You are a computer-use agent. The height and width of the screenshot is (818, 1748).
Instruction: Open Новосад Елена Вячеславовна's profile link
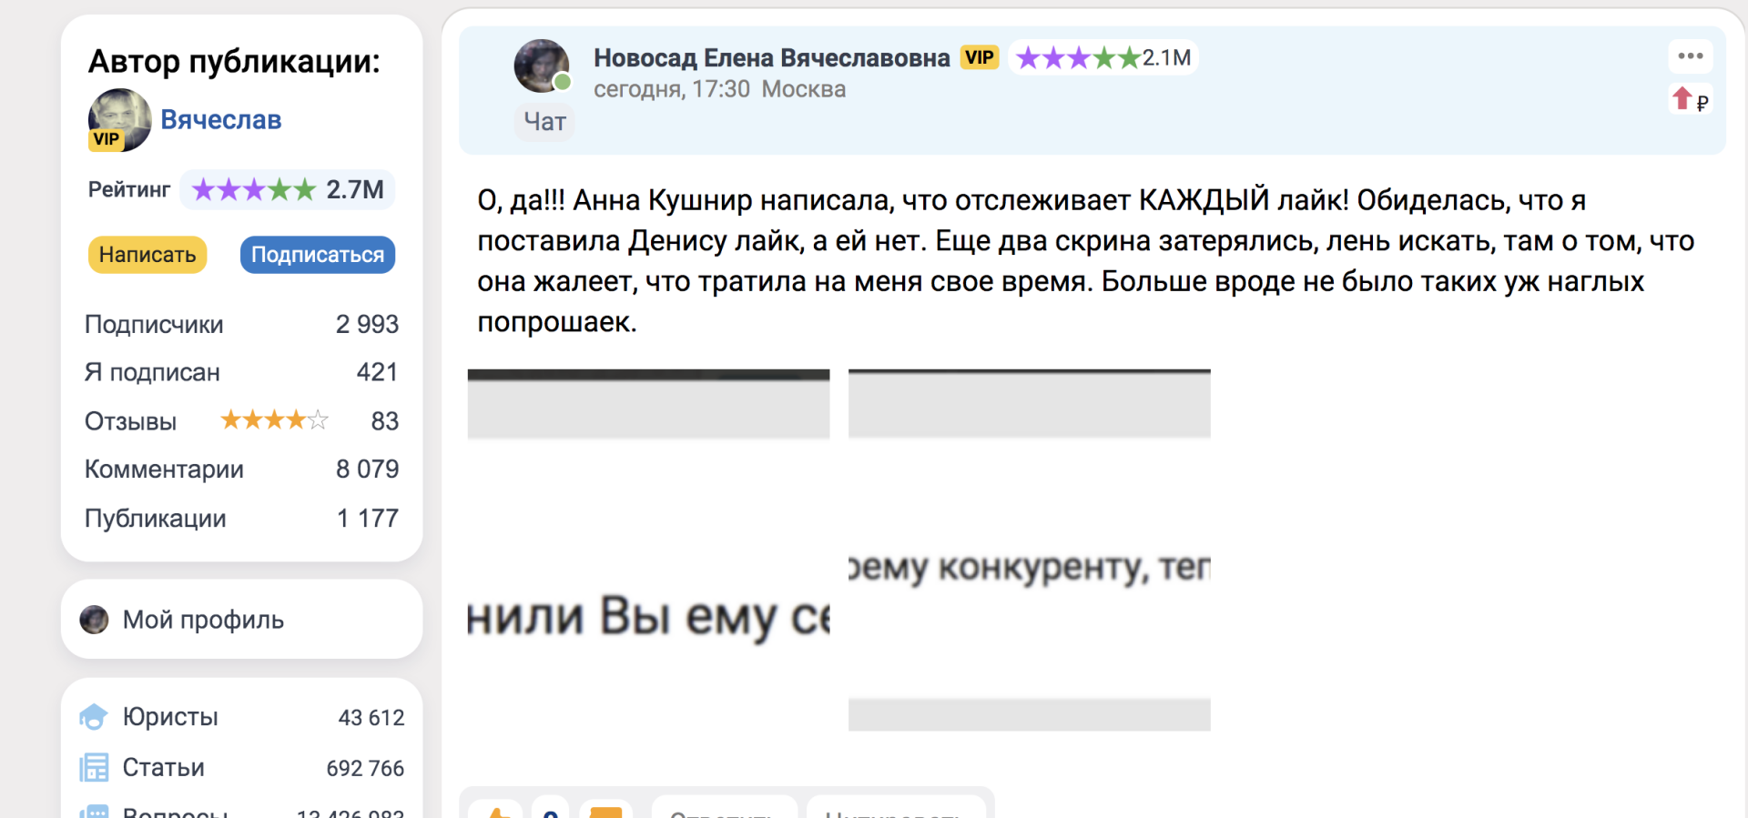pos(771,57)
